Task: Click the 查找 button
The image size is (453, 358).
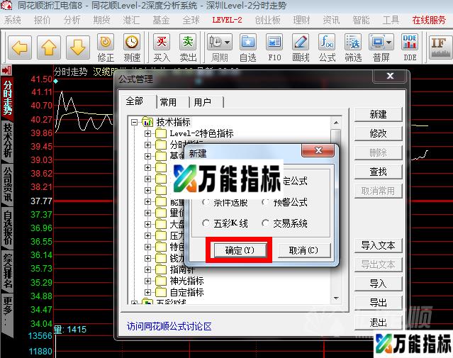Action: coord(378,172)
